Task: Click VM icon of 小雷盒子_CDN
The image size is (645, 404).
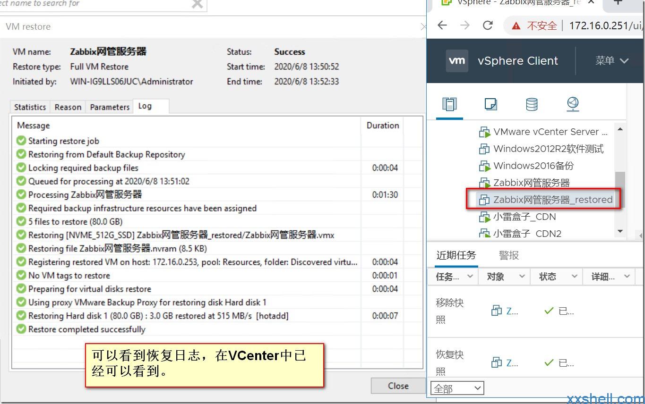Action: click(x=484, y=217)
